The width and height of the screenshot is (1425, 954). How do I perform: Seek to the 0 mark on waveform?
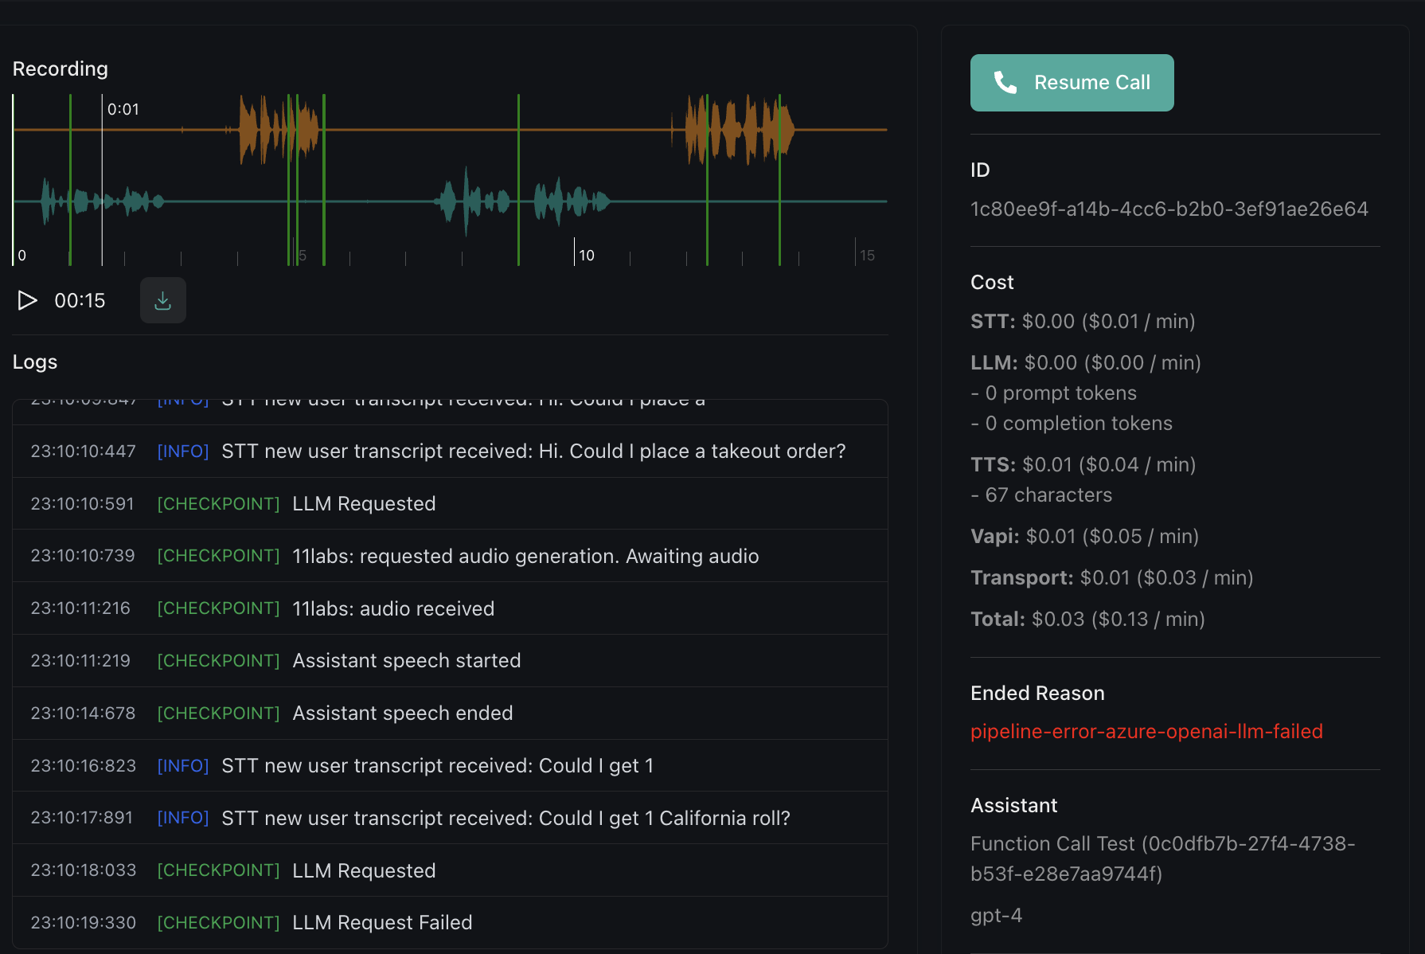coord(21,255)
